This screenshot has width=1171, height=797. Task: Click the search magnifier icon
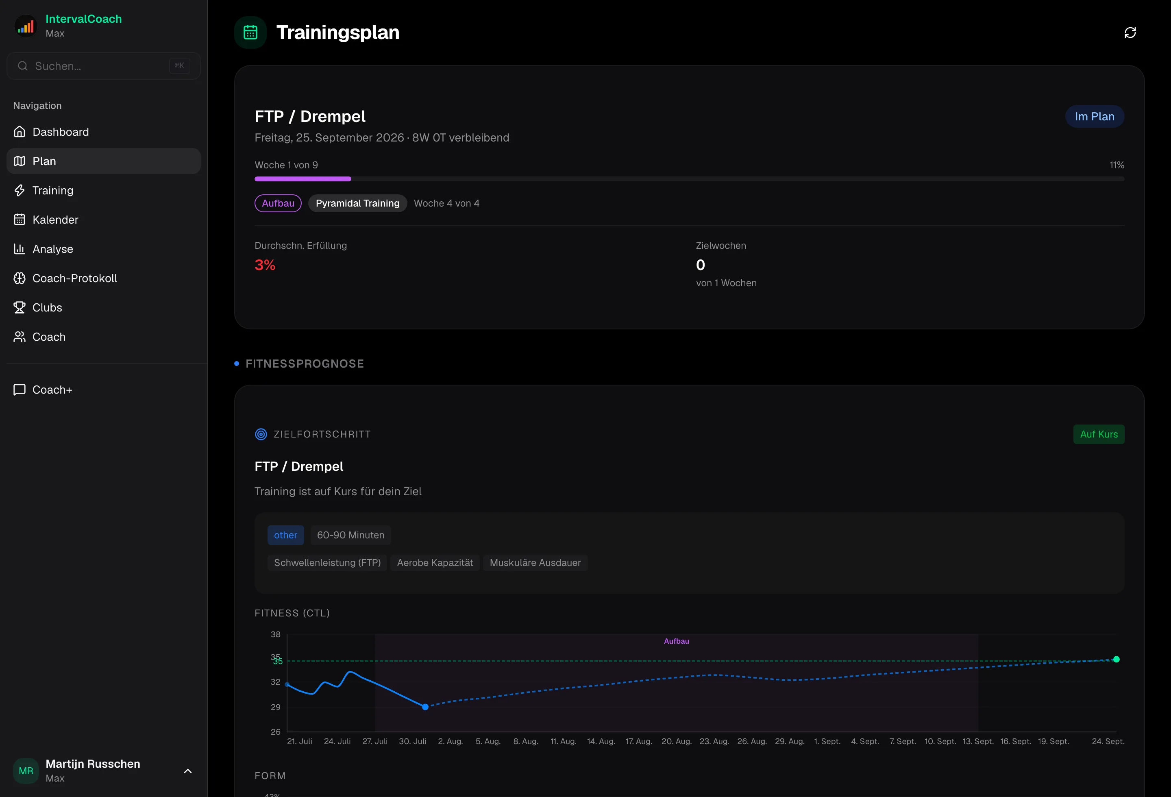point(23,66)
